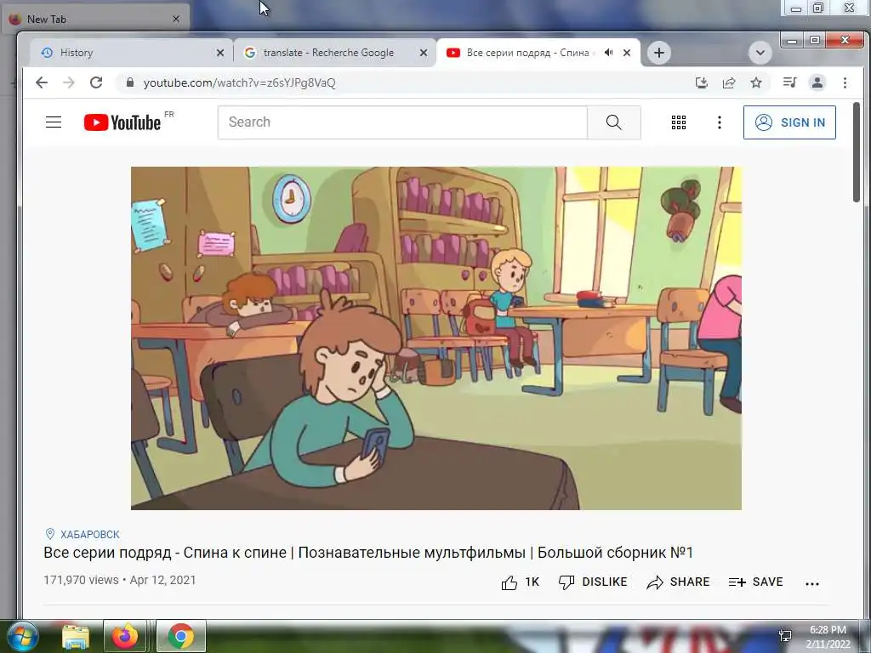The width and height of the screenshot is (871, 653).
Task: Select the Все серии подряд YouTube tab
Action: coord(526,53)
